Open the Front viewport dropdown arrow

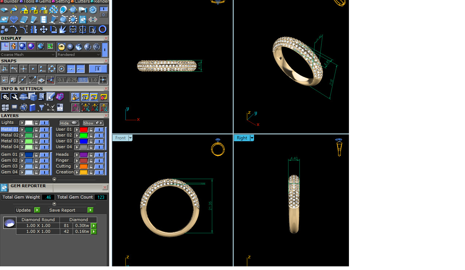pos(130,138)
